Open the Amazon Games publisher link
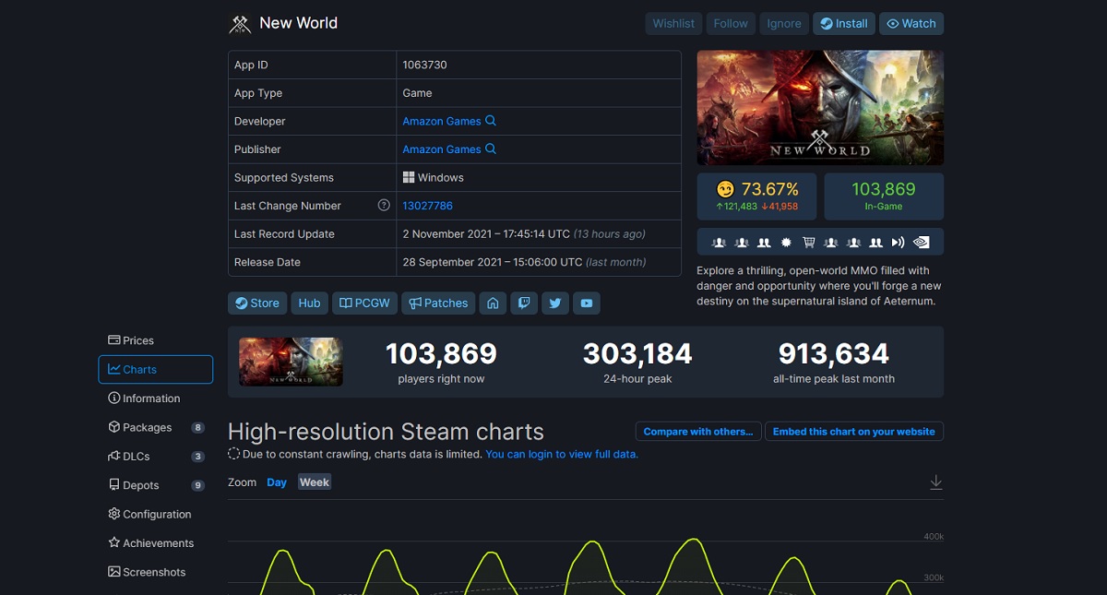The image size is (1107, 595). pyautogui.click(x=442, y=149)
